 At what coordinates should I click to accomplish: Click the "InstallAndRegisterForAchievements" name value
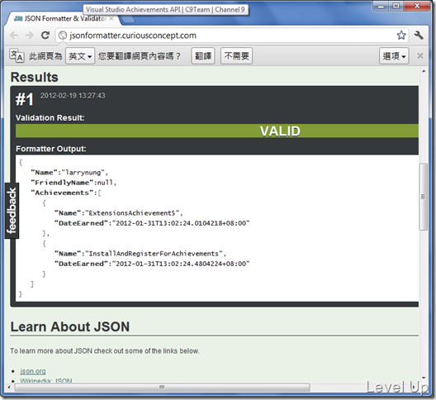pyautogui.click(x=154, y=254)
